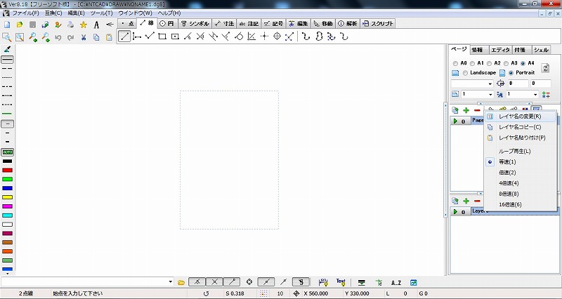Select the rectangle drawing tool
The image size is (562, 299).
click(162, 36)
